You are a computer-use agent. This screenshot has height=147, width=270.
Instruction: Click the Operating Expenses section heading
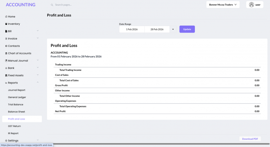65,101
